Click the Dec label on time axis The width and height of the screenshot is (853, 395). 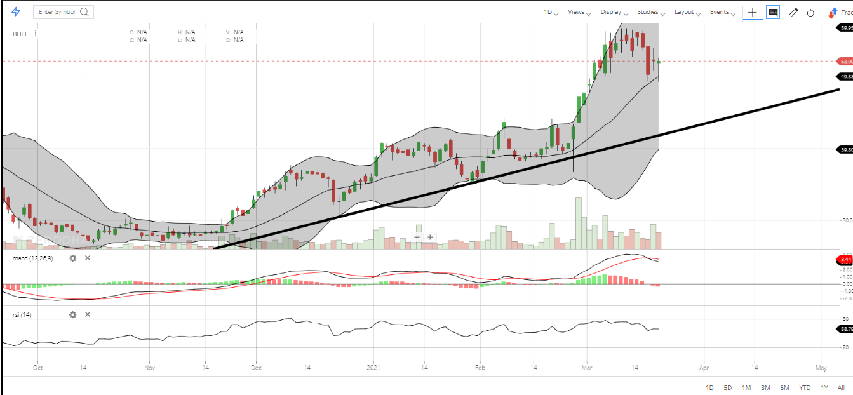tap(257, 367)
